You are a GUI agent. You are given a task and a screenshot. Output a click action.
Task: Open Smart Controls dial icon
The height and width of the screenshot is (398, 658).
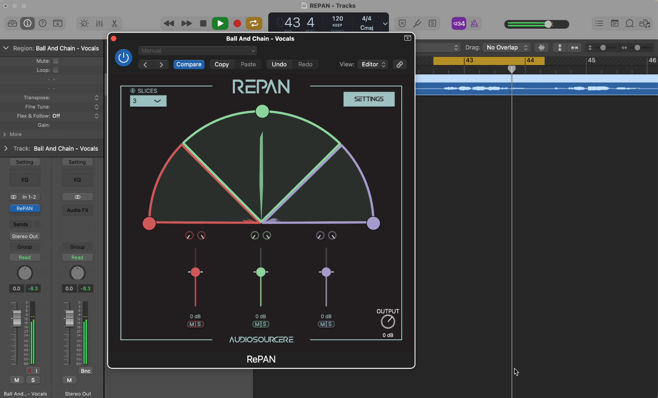[84, 23]
